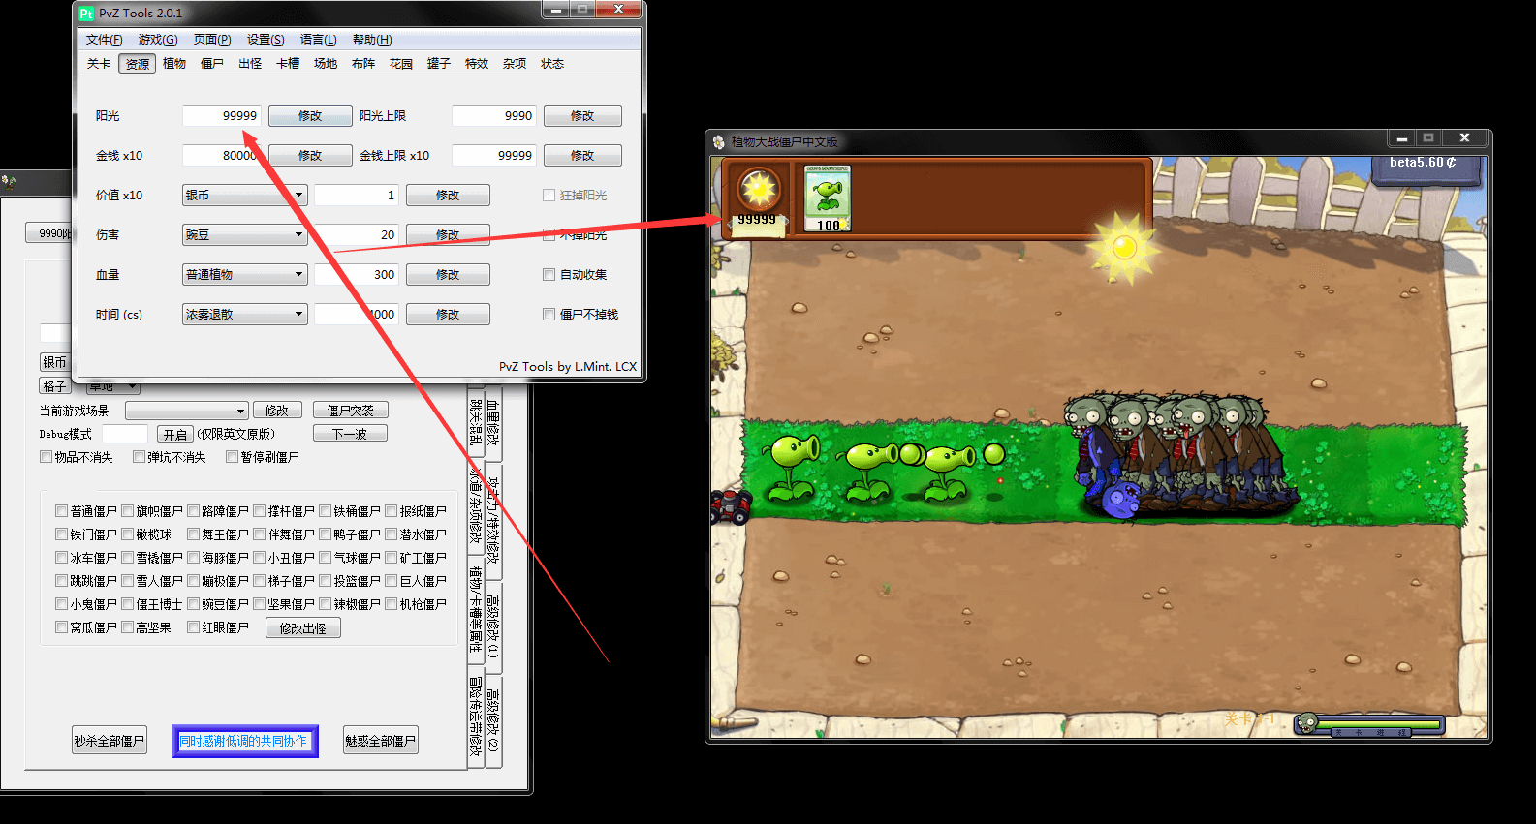Screen dimensions: 1536x824
Task: Click the 秒杀全部僵尸 button
Action: [110, 741]
